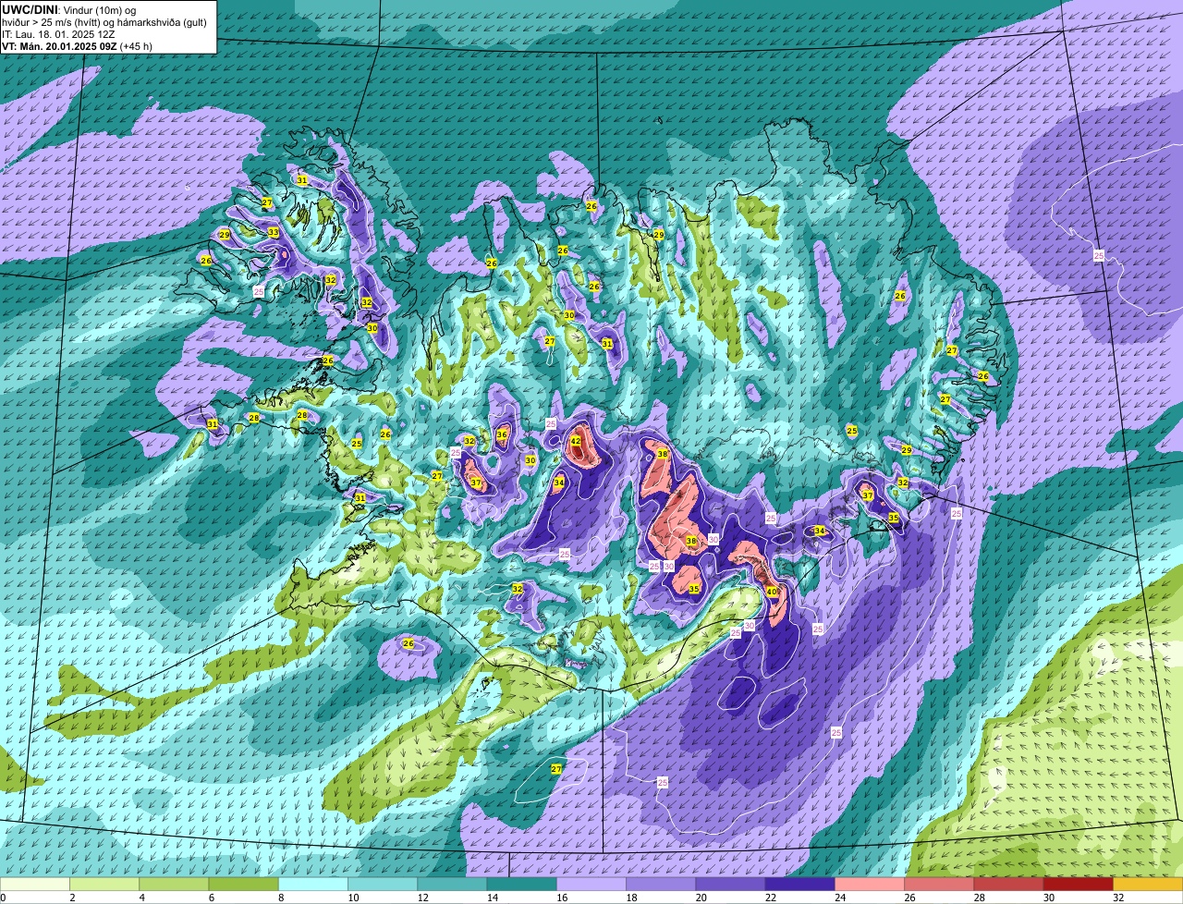Click the 26–28 m/s salmon legend swatch

click(939, 884)
